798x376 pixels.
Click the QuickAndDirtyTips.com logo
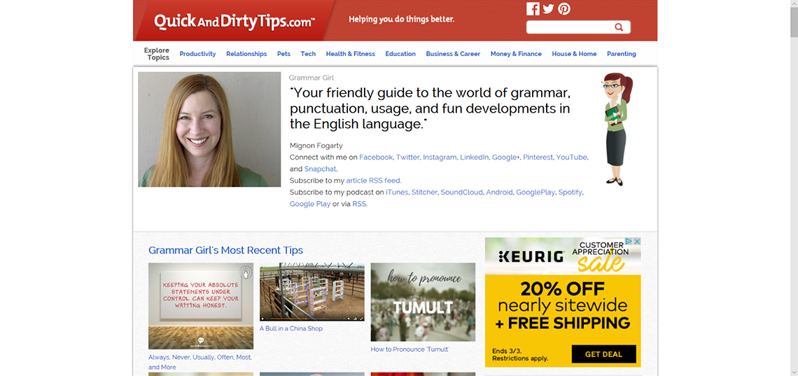pyautogui.click(x=234, y=22)
